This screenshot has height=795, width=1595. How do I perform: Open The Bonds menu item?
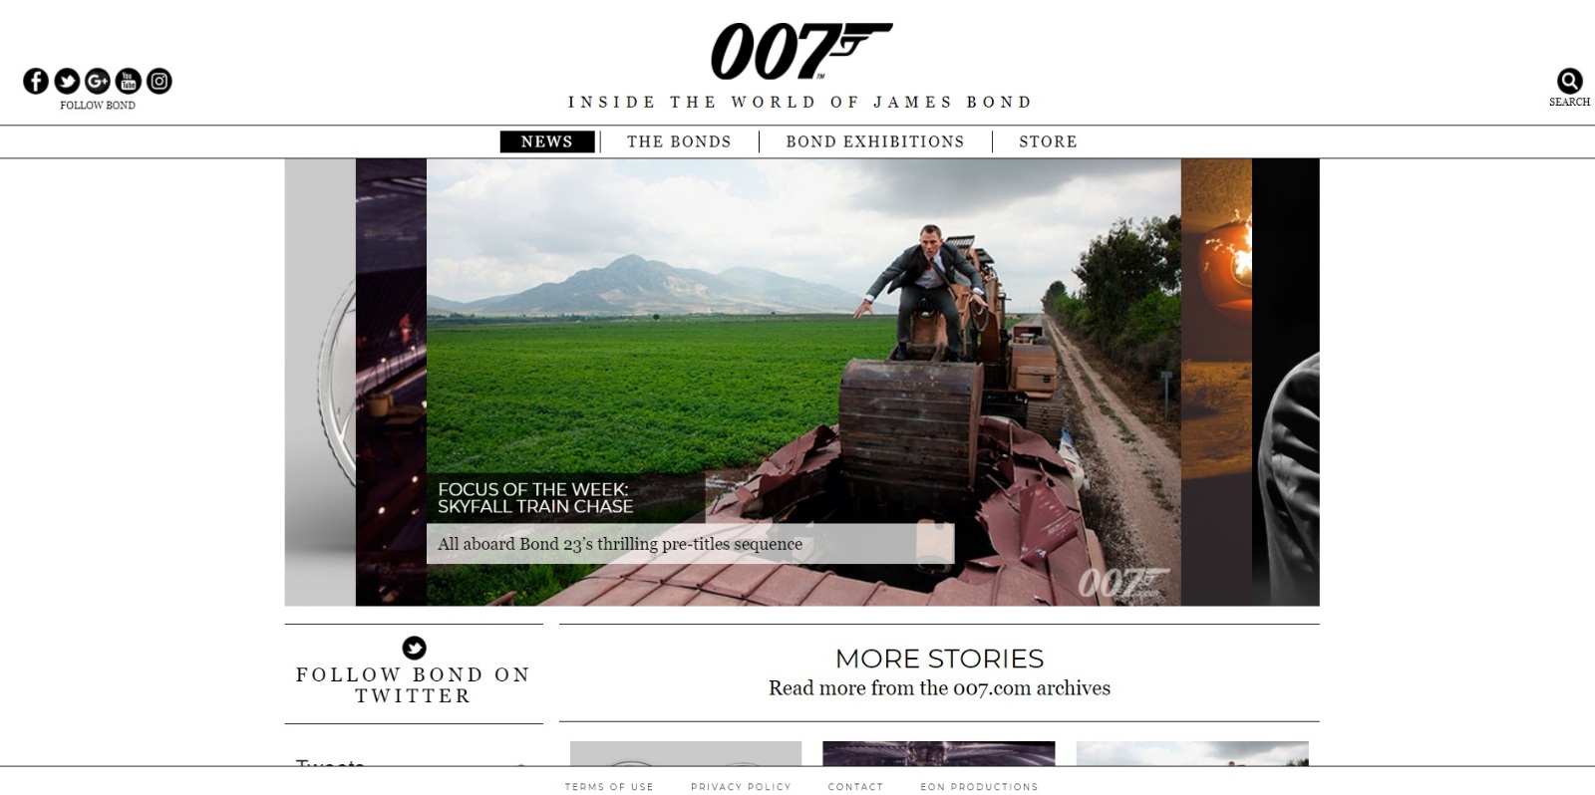[x=679, y=141]
